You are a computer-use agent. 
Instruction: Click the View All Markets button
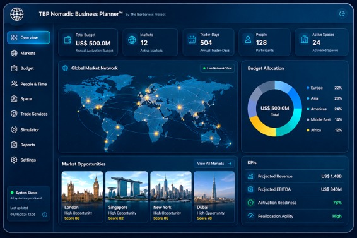coord(214,164)
